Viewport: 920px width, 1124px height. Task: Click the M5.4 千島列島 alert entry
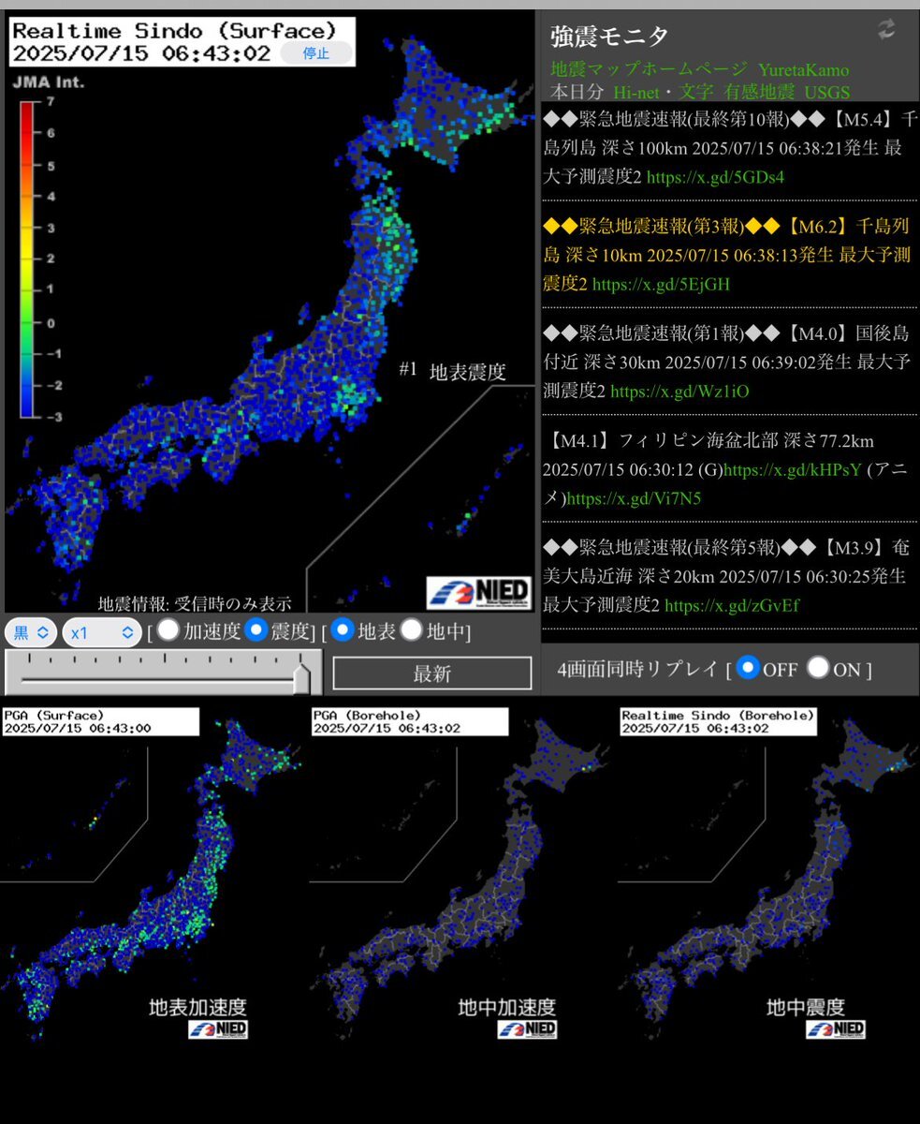pos(730,148)
